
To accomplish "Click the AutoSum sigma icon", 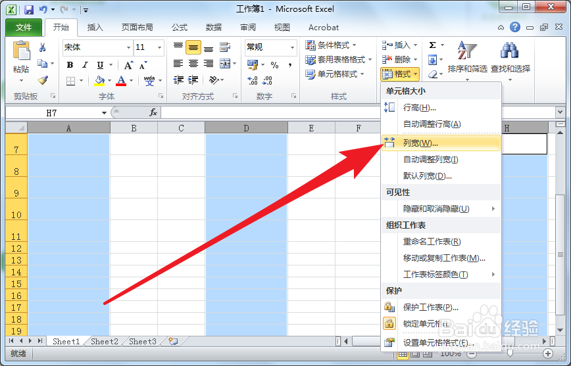I will click(x=432, y=45).
